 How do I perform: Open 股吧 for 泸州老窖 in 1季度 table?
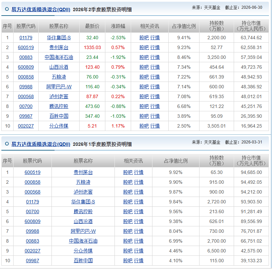[x=128, y=192]
